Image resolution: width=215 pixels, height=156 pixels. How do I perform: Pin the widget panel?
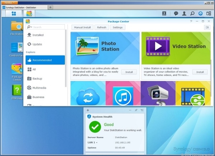tap(136, 110)
